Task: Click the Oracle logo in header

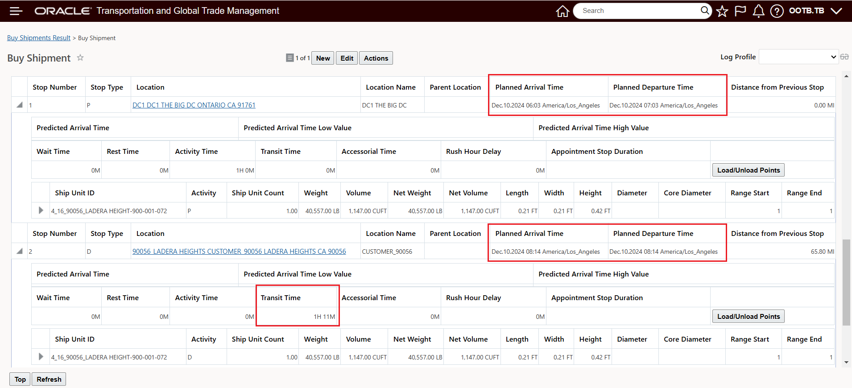Action: point(63,11)
